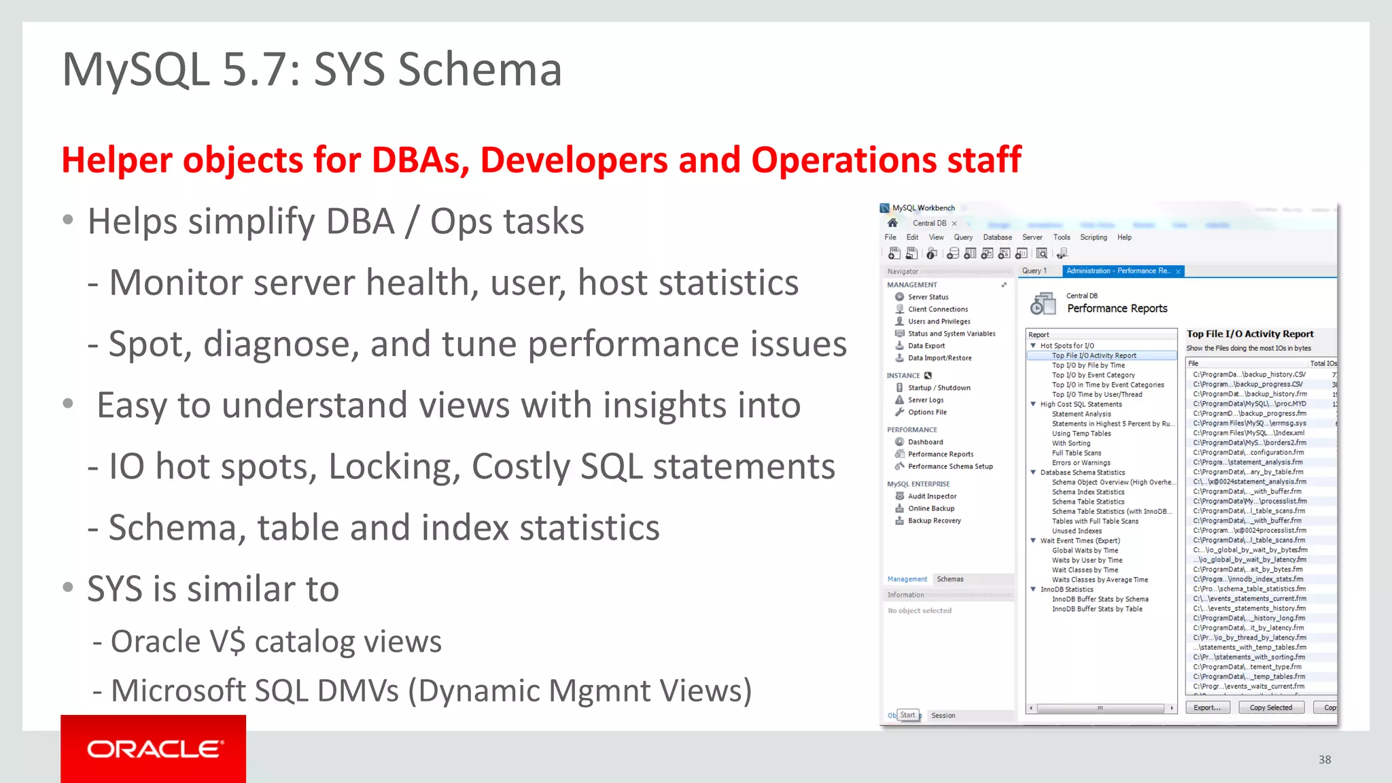Click the Copy Selected button
Image resolution: width=1392 pixels, height=783 pixels.
coord(1270,708)
